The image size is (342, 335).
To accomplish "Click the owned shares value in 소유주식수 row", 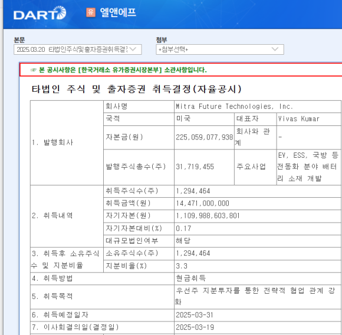I will (193, 253).
